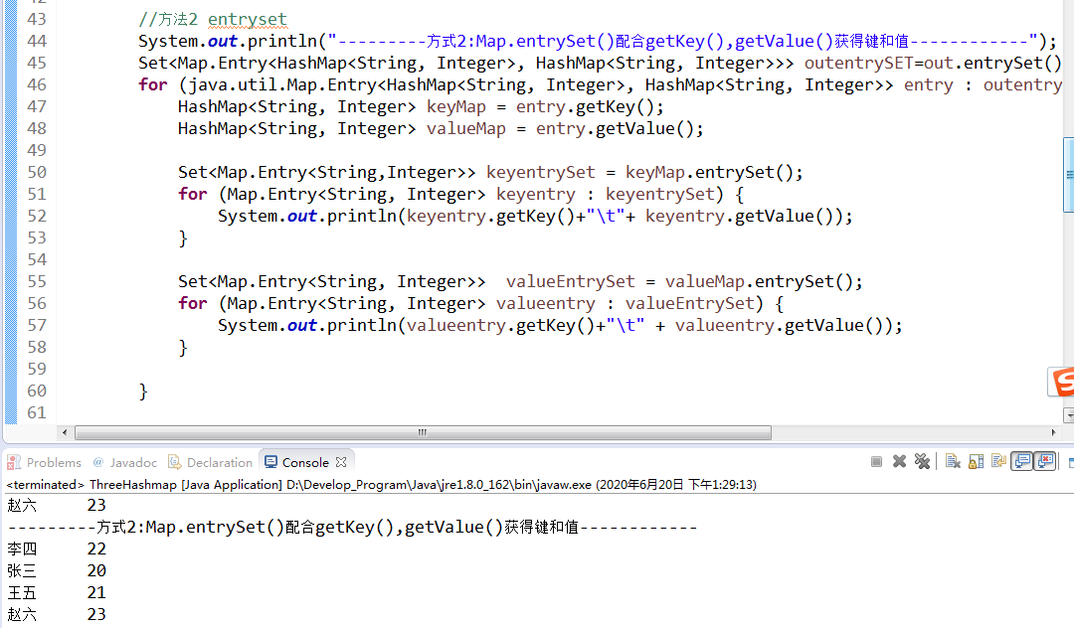Remove the current launch via X icon
The height and width of the screenshot is (628, 1074).
899,462
